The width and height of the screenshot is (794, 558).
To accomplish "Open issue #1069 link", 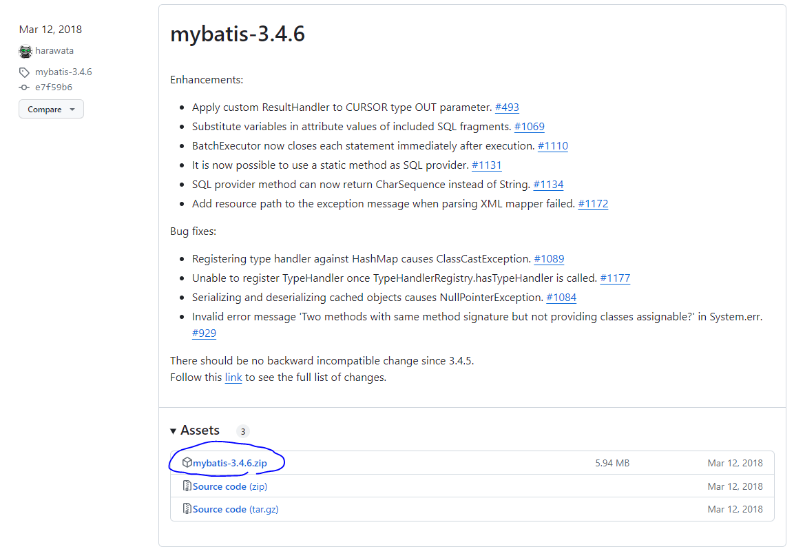I will (529, 127).
